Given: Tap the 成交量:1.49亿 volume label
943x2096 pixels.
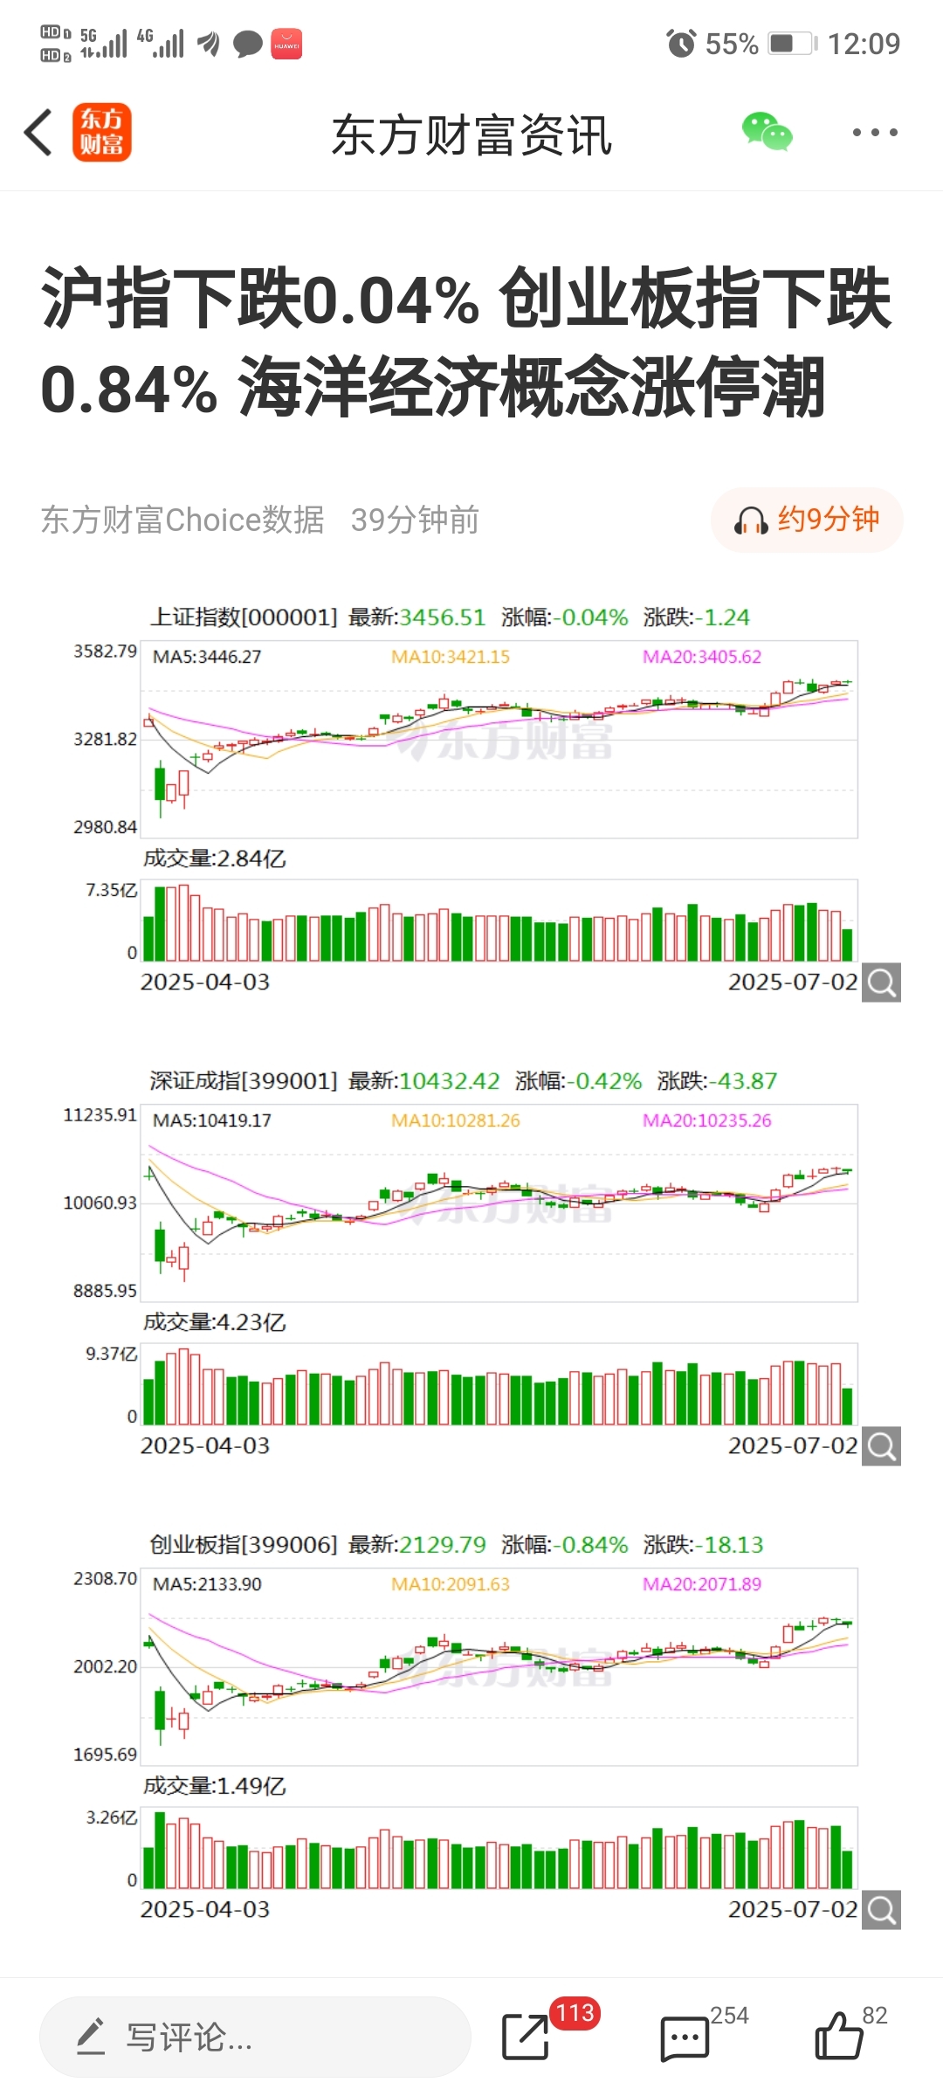Looking at the screenshot, I should pos(214,1786).
